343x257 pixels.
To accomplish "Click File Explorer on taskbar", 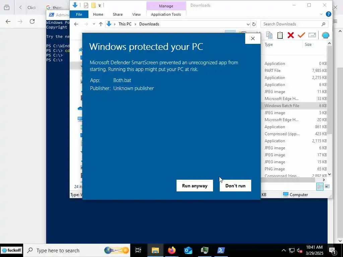I will click(x=155, y=250).
